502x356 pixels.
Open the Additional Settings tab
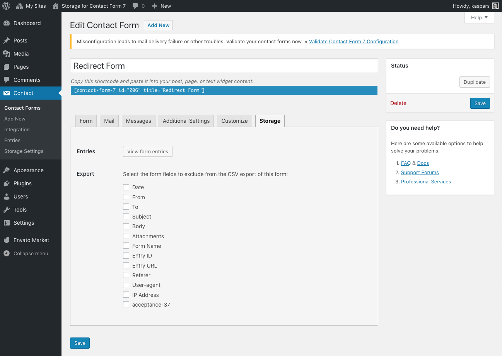point(186,120)
